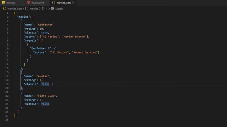Screen dimensions: 227x127
Task: Click the rating value 10
Action: tap(41, 29)
